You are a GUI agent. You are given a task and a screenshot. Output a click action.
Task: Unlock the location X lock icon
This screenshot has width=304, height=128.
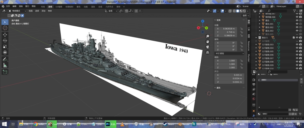click(x=241, y=29)
